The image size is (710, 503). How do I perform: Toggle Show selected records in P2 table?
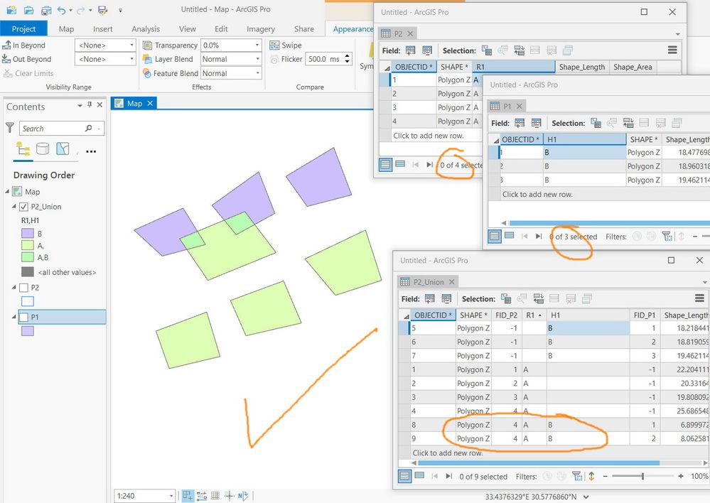400,164
